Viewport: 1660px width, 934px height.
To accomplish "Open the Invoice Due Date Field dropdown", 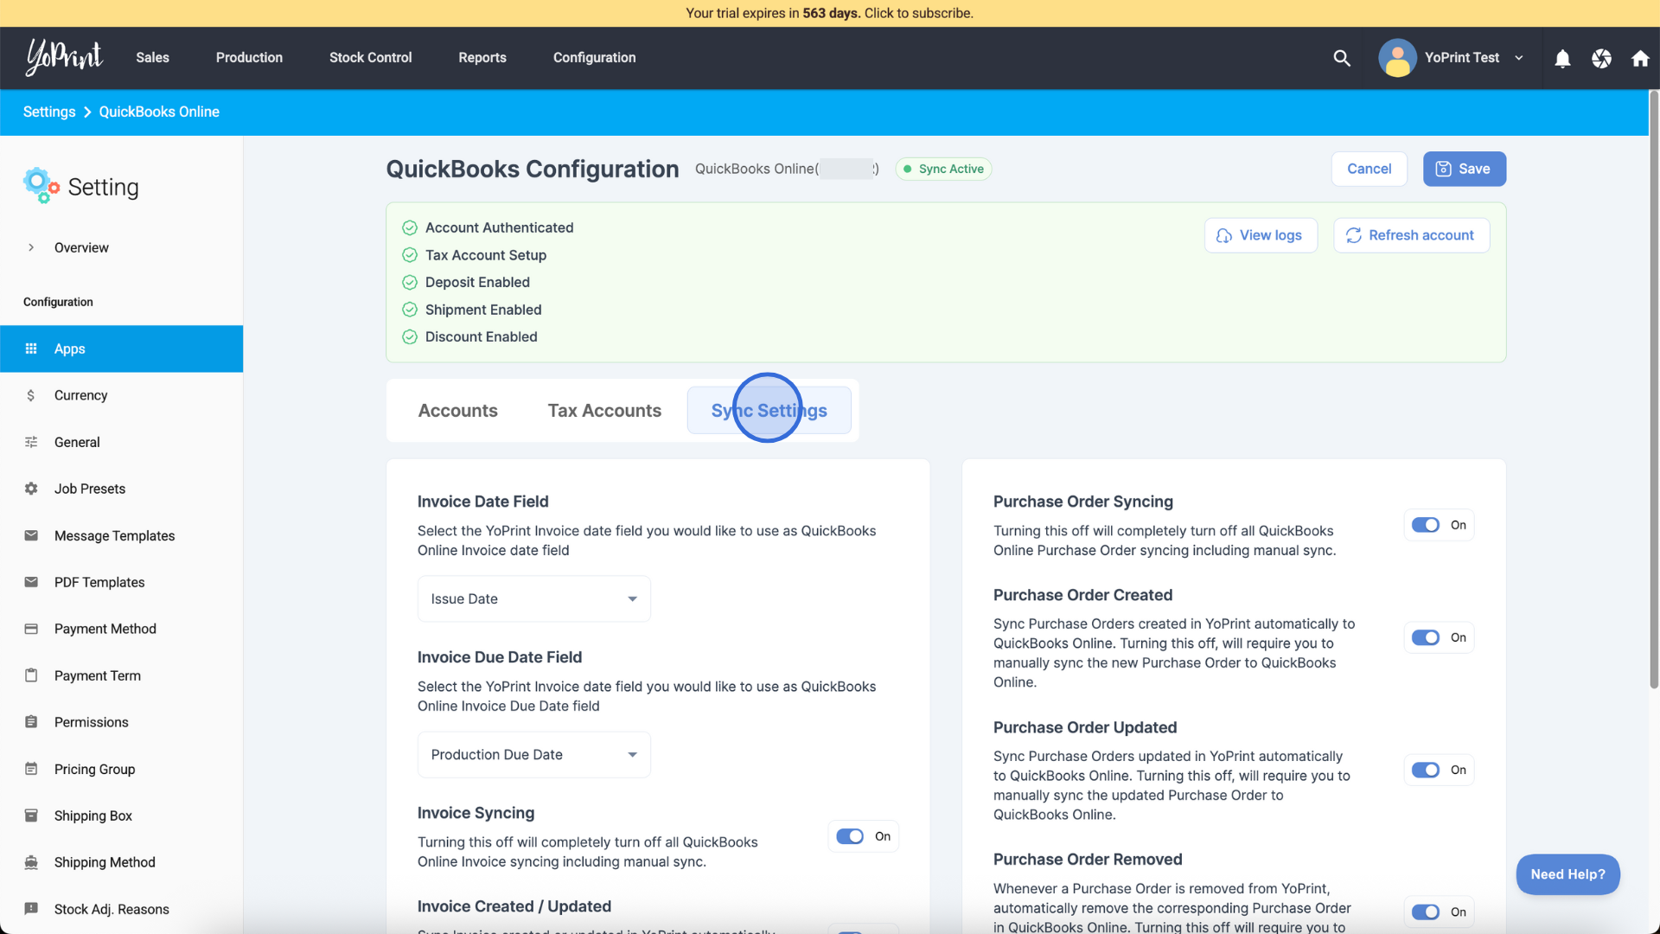I will point(533,754).
